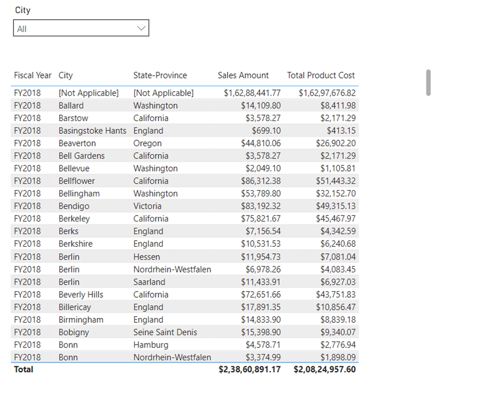This screenshot has height=398, width=477.
Task: Click the Total Product Cost header
Action: point(321,76)
